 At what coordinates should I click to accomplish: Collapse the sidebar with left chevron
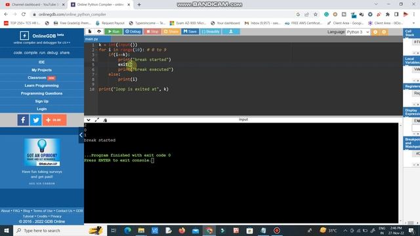point(81,135)
